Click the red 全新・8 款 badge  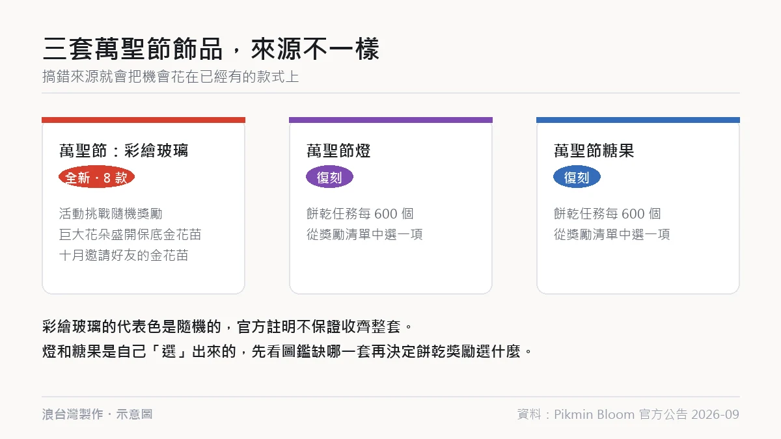coord(96,177)
